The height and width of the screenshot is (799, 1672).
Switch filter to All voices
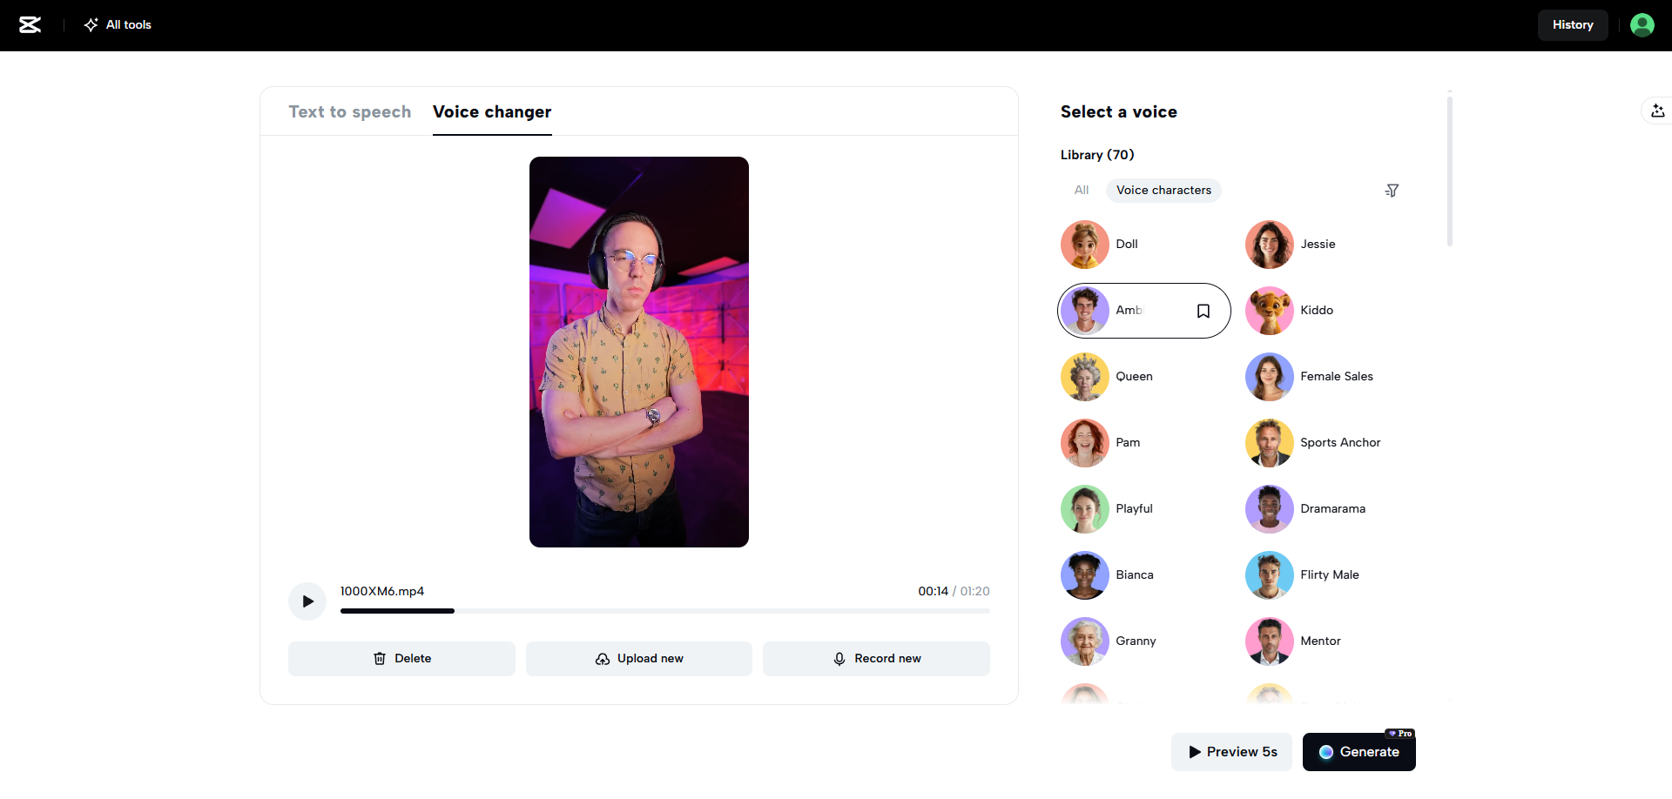pos(1082,190)
